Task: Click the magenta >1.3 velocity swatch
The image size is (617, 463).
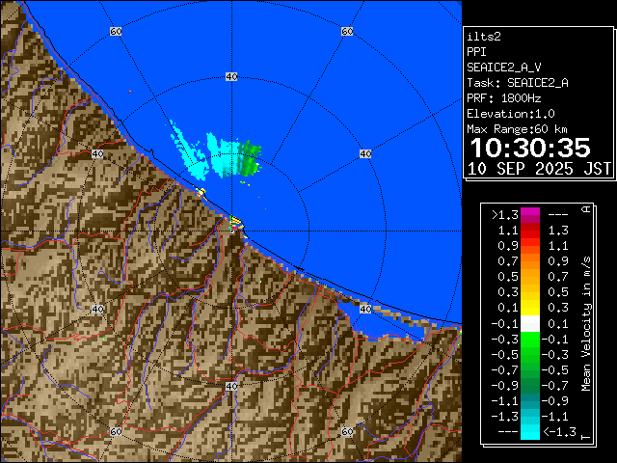Action: [x=529, y=215]
